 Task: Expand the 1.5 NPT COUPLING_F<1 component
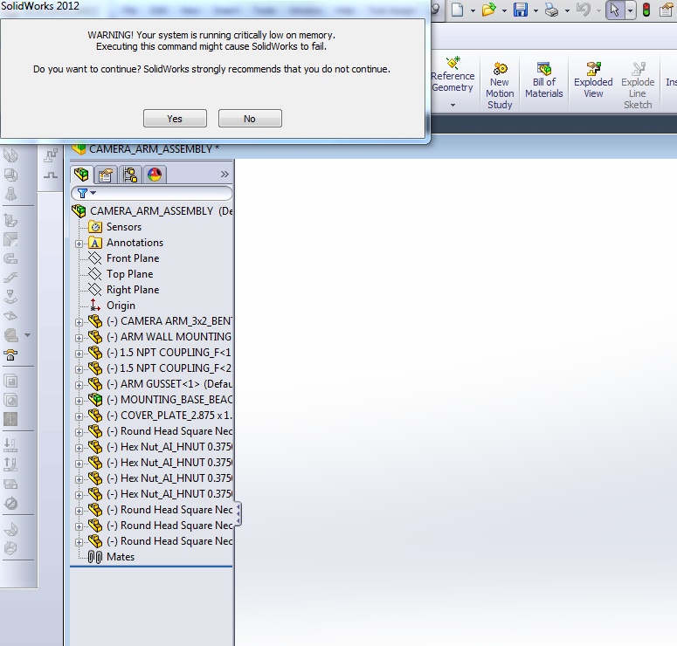click(x=79, y=354)
